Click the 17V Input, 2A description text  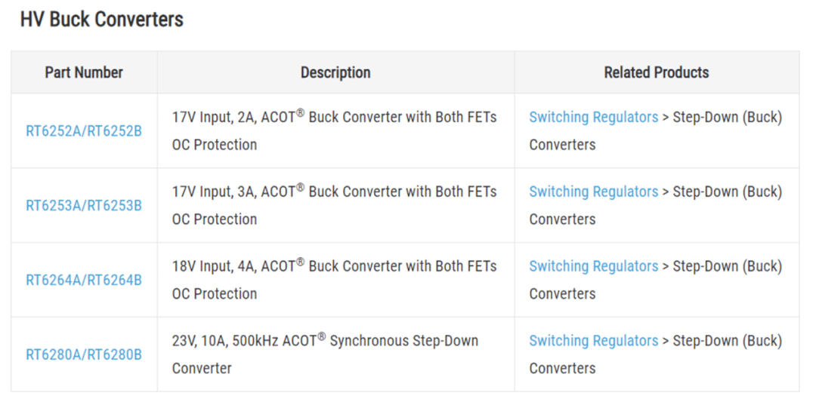tap(334, 118)
